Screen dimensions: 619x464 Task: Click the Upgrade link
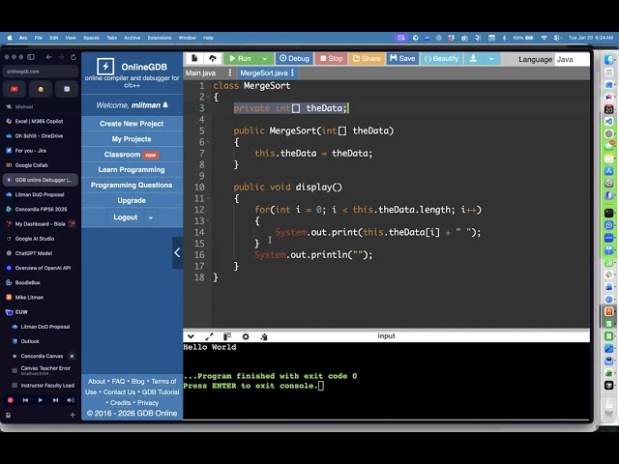[x=132, y=200]
